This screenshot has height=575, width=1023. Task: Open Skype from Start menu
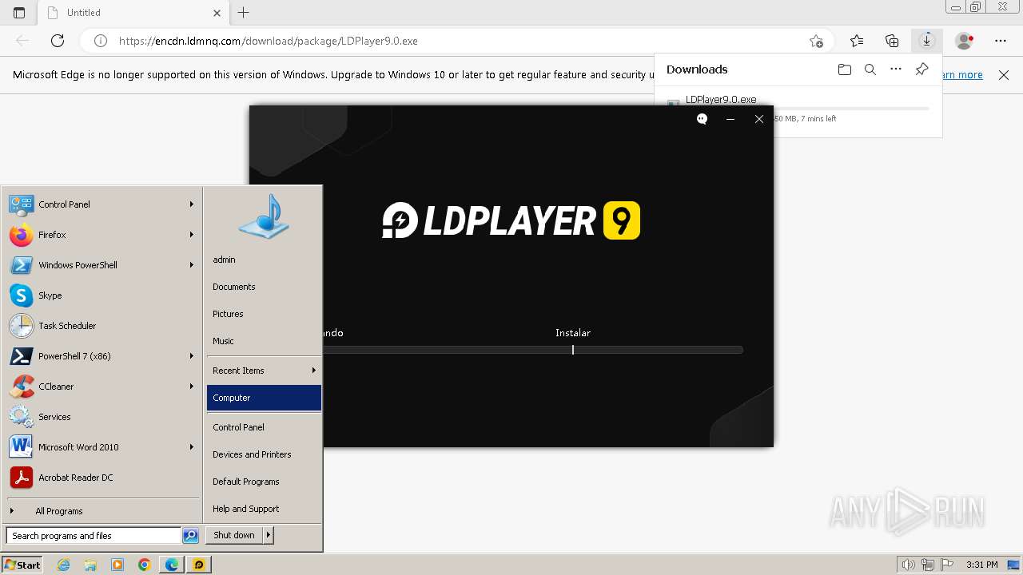pyautogui.click(x=102, y=295)
